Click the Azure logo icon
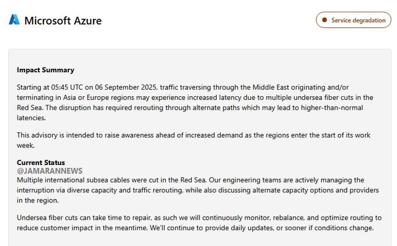397x246 pixels. pyautogui.click(x=14, y=20)
